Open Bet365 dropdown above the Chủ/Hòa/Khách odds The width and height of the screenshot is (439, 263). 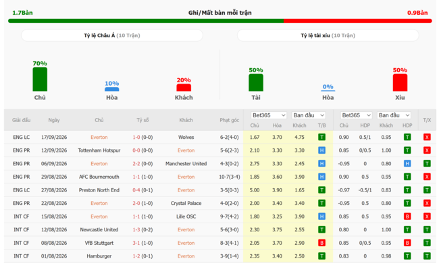coord(269,115)
